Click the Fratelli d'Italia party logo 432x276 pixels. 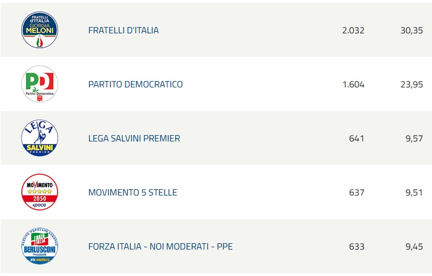(x=40, y=30)
